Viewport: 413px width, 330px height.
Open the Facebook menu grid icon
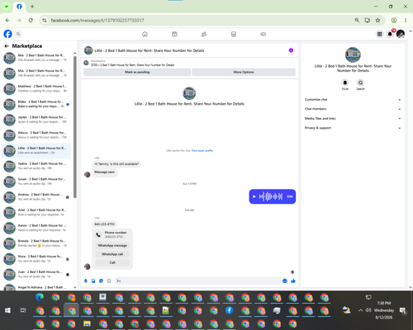tap(379, 34)
